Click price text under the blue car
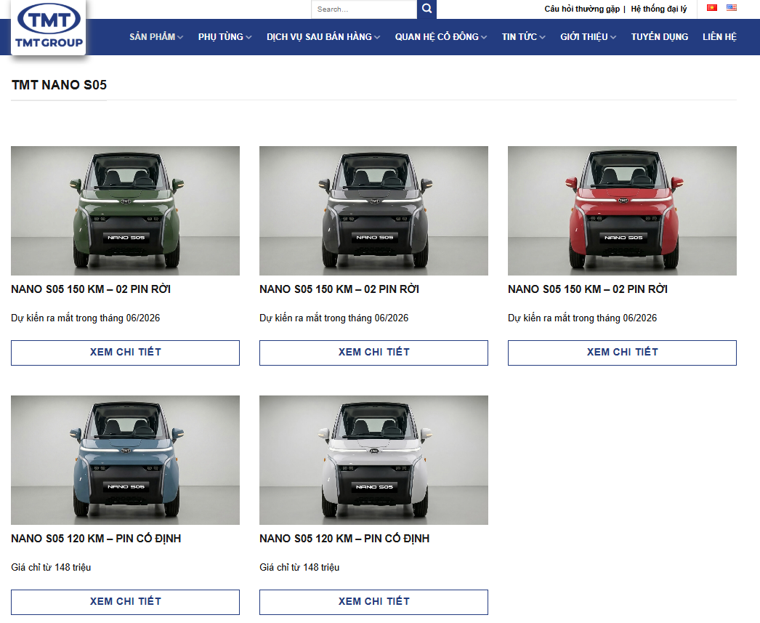This screenshot has height=623, width=760. tap(51, 567)
